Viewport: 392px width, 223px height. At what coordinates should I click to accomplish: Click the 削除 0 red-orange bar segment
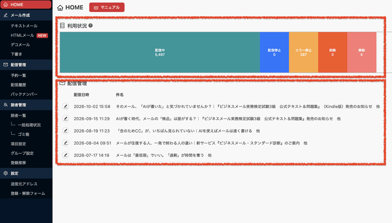[333, 52]
